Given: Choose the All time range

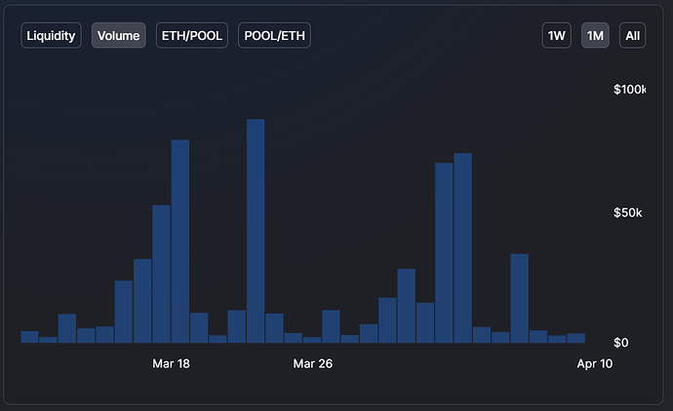Looking at the screenshot, I should tap(633, 36).
